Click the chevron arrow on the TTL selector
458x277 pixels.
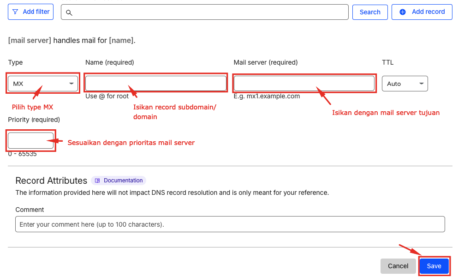pos(421,84)
